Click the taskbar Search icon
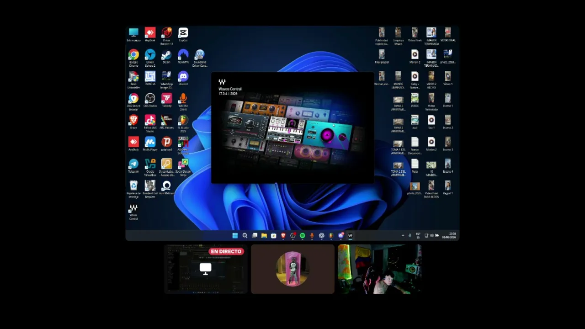 pos(245,236)
